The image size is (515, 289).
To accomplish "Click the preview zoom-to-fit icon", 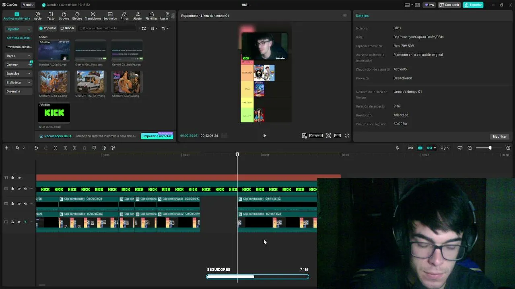I will pos(328,136).
